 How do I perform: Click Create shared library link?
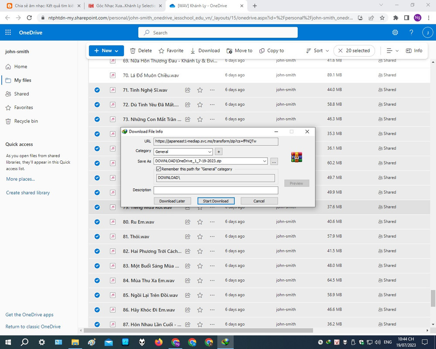[x=28, y=192]
